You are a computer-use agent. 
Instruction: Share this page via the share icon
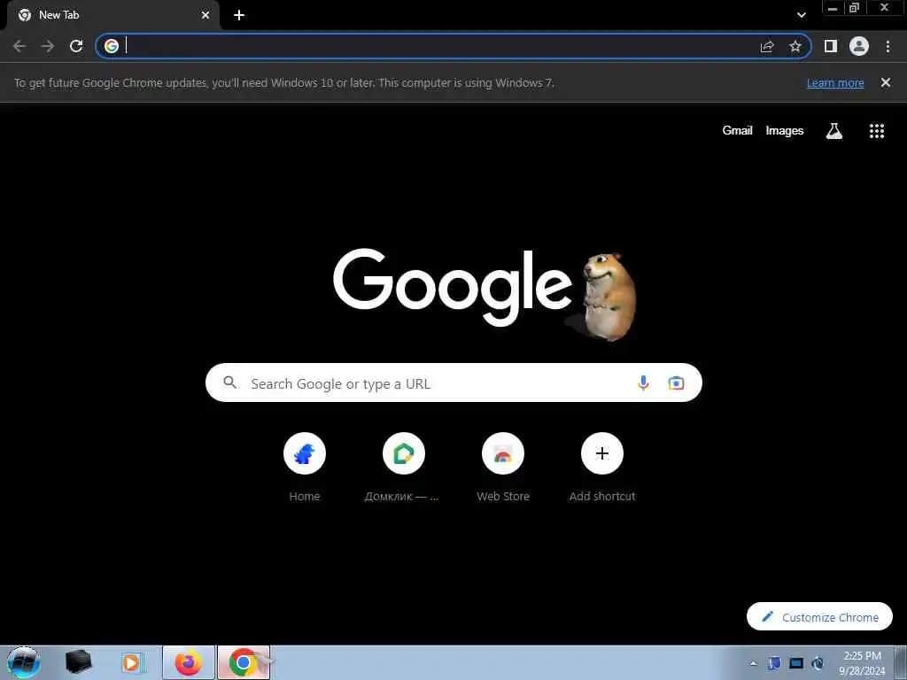(x=767, y=46)
